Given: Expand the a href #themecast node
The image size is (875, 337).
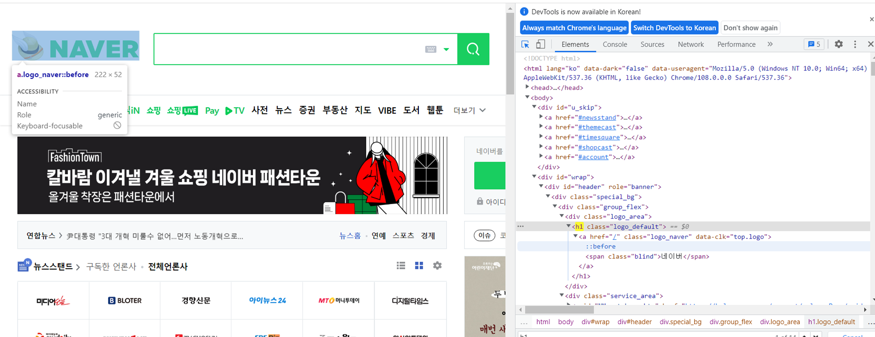Looking at the screenshot, I should click(541, 127).
